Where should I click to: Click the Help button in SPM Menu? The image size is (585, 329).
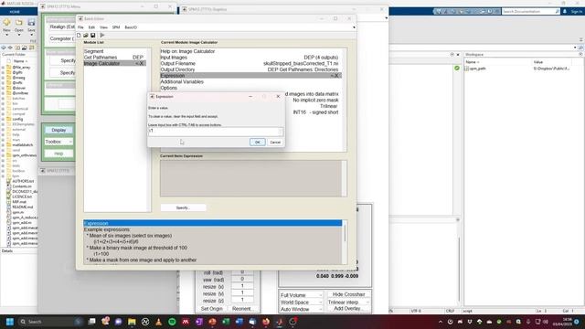pos(58,154)
